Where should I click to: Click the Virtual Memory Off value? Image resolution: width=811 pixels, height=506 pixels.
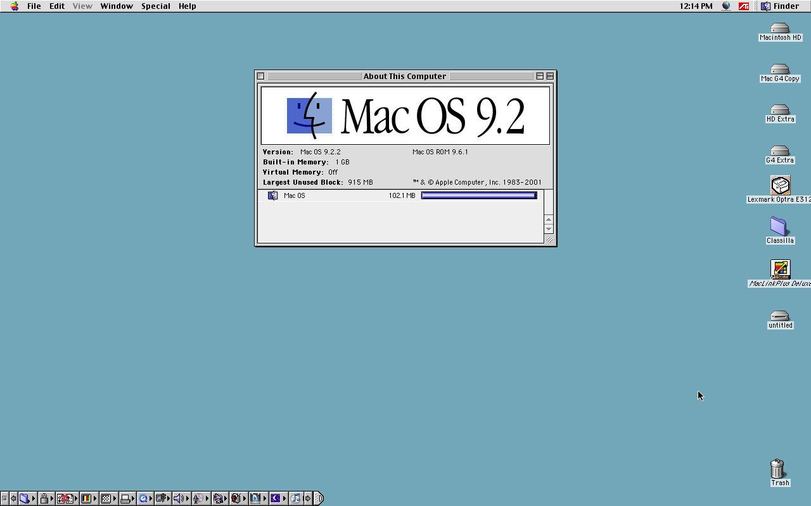click(x=333, y=172)
